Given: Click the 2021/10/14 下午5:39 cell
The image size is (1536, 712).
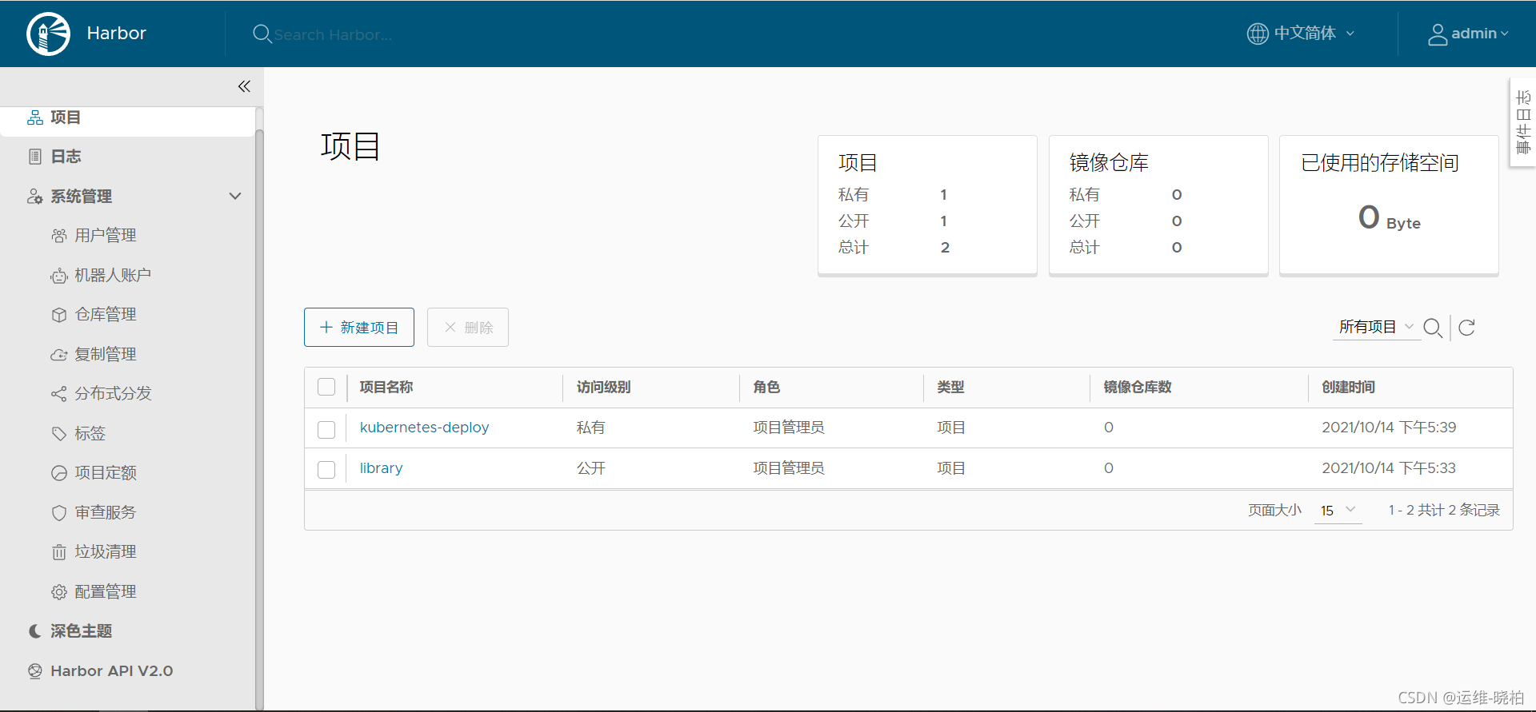Looking at the screenshot, I should pos(1389,428).
